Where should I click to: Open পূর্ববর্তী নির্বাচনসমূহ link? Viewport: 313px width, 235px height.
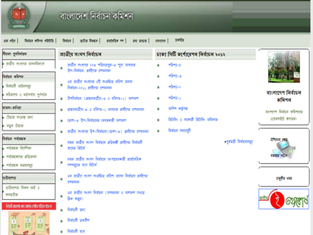point(239,142)
